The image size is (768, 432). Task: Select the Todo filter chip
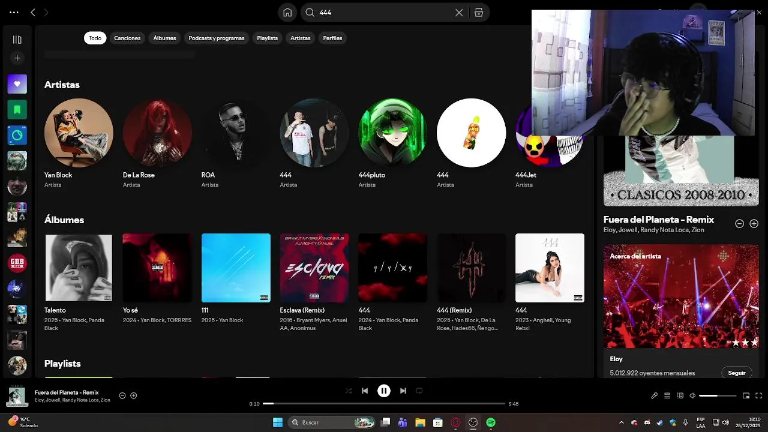tap(95, 38)
